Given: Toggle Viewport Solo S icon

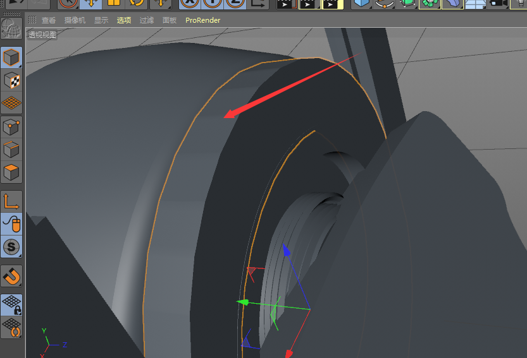Looking at the screenshot, I should coord(11,247).
